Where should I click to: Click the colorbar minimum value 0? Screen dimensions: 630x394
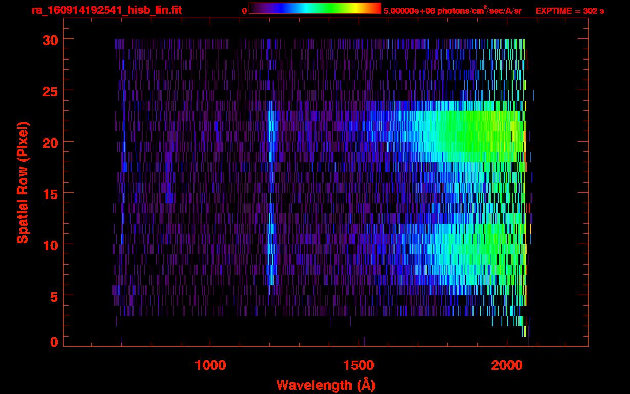coord(245,11)
